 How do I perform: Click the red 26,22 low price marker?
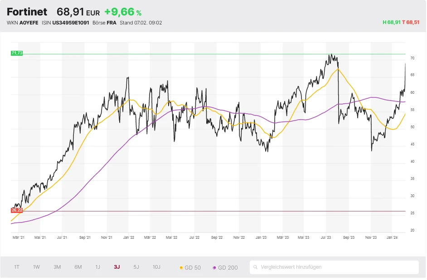point(17,210)
